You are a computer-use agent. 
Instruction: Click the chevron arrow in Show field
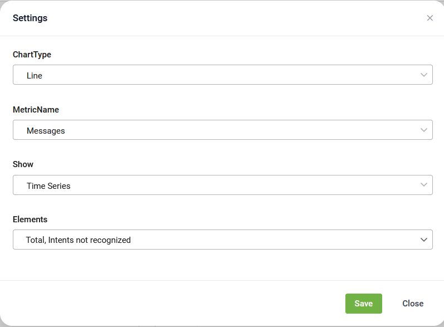[x=423, y=184]
